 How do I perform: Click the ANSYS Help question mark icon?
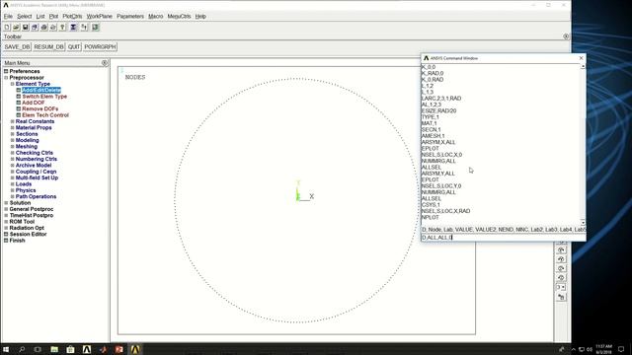(62, 27)
